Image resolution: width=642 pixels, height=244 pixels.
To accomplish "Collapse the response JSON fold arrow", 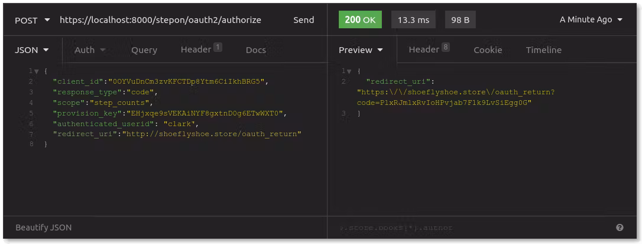I will tap(351, 71).
